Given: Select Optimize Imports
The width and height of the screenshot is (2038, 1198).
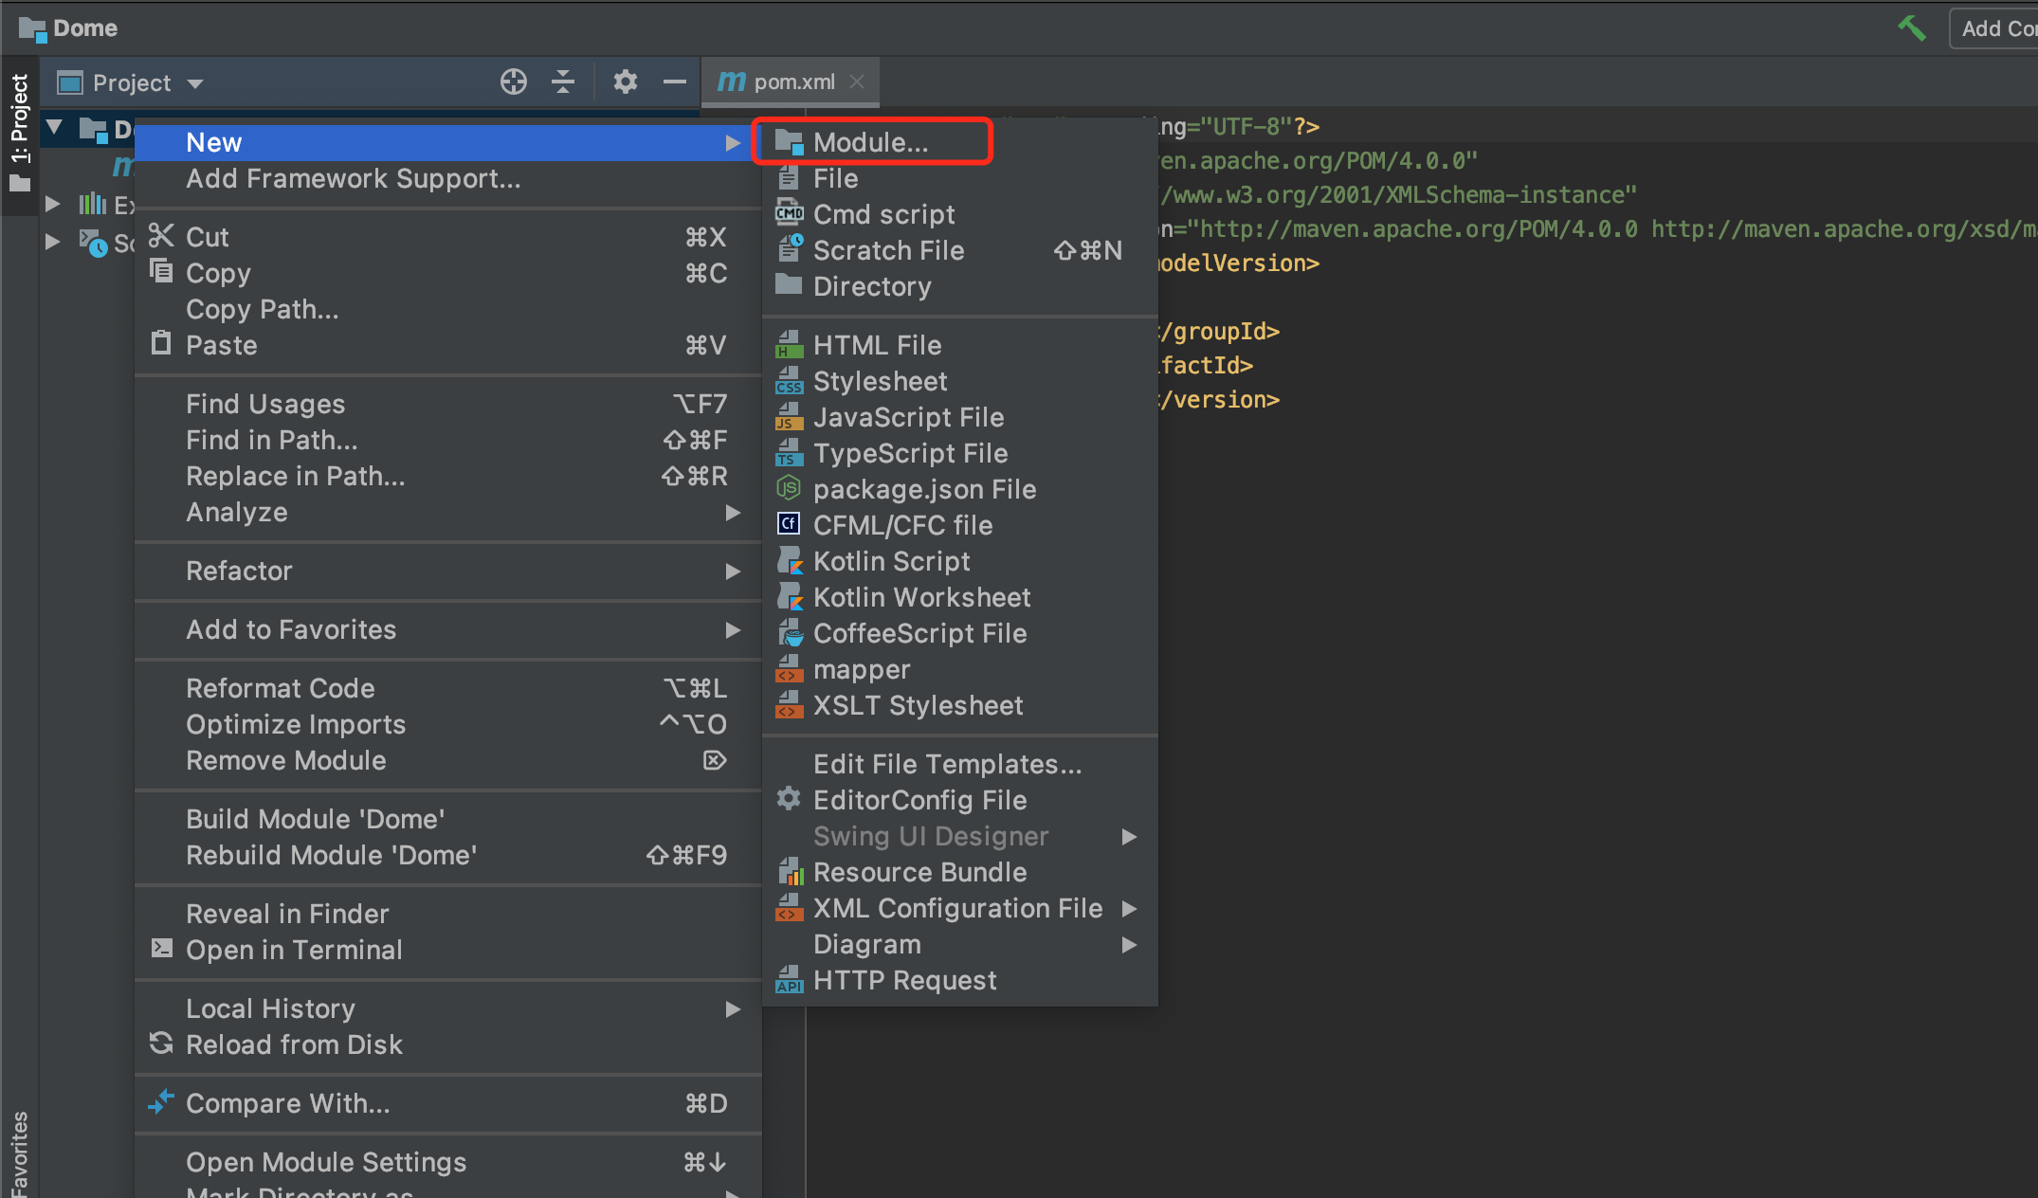Looking at the screenshot, I should [448, 724].
